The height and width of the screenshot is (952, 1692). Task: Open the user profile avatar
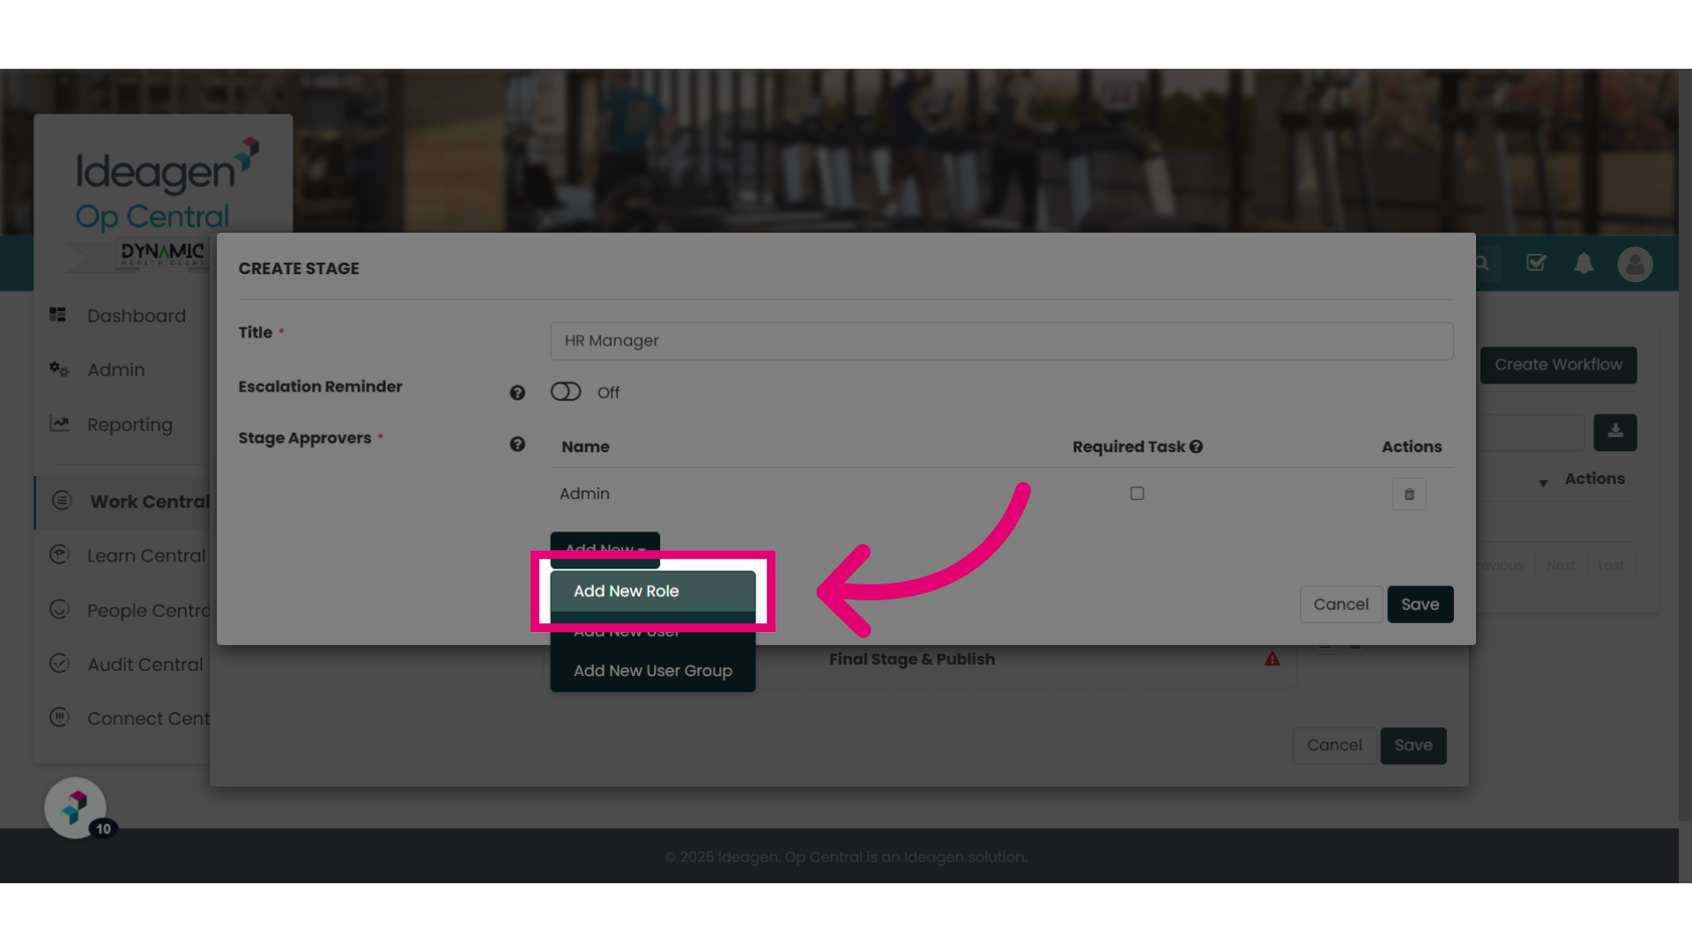[1636, 264]
